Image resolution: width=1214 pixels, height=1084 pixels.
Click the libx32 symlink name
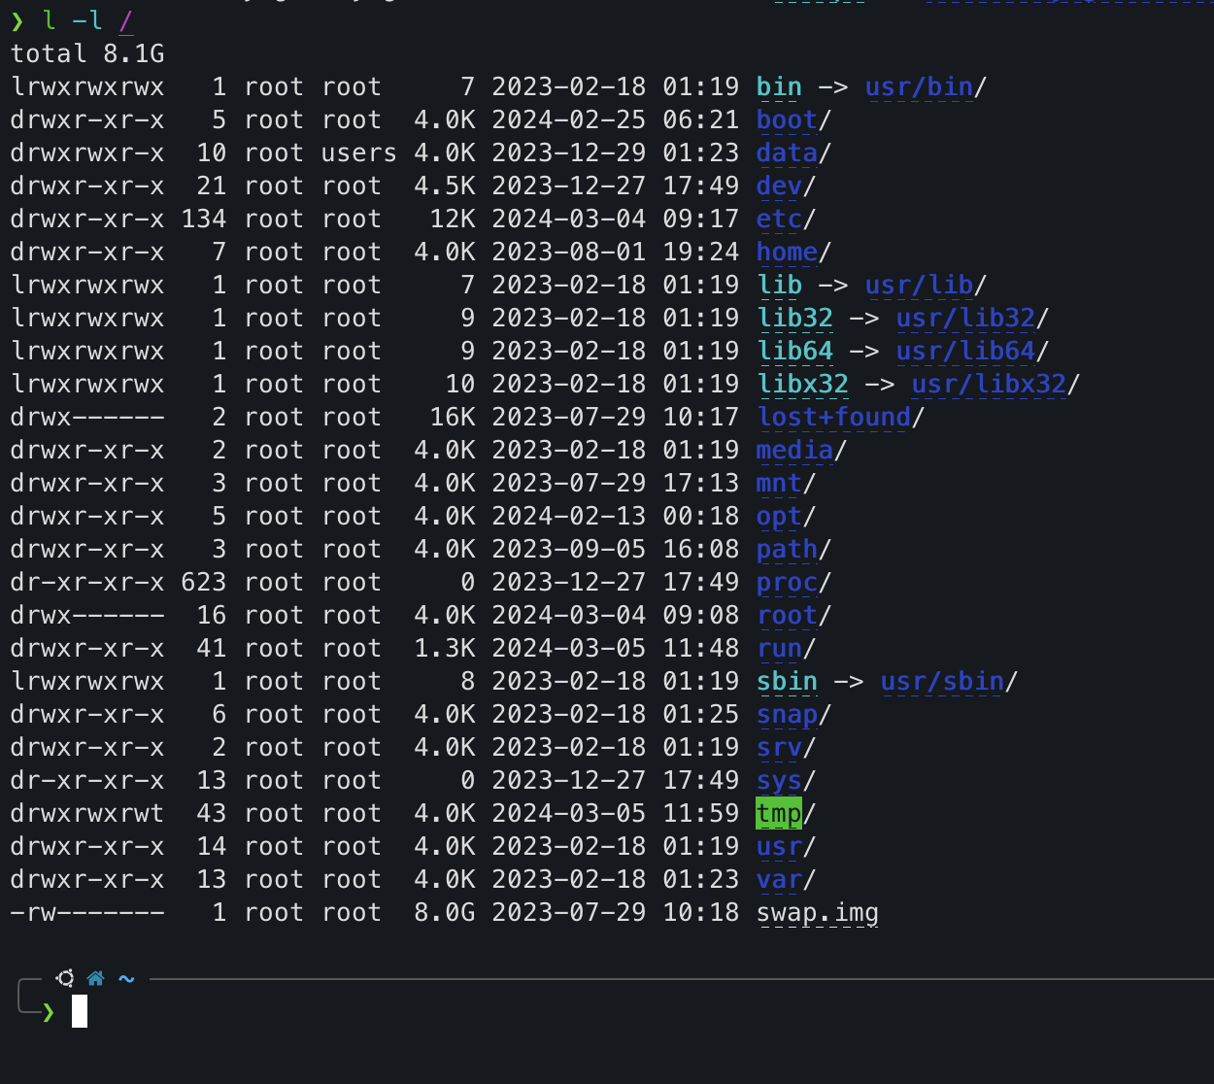point(802,385)
